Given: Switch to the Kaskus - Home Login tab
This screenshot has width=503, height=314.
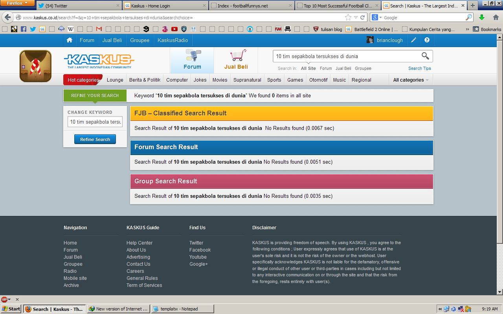Looking at the screenshot, I should tap(165, 5).
